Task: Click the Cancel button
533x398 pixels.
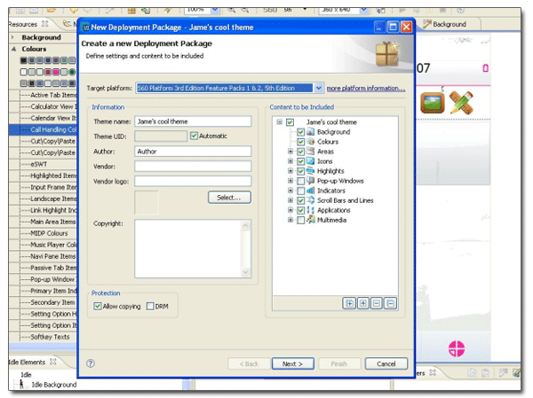Action: (x=386, y=363)
